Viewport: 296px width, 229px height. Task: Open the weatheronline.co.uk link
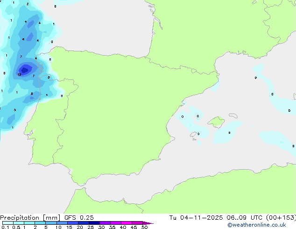pos(257,225)
